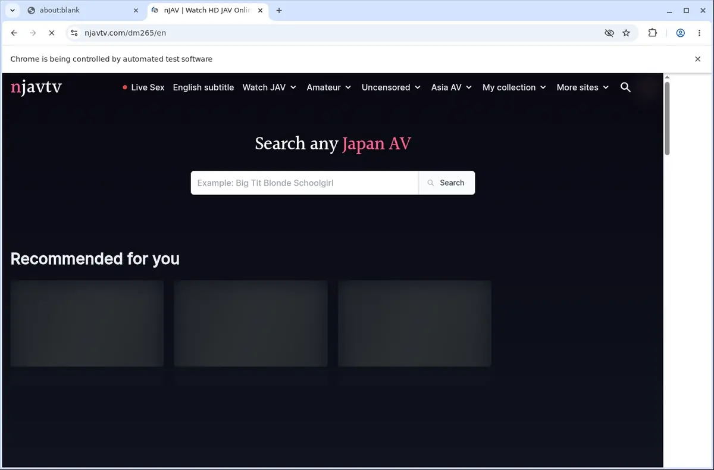Select the nJAV Watch HD JAV tab

(x=208, y=10)
